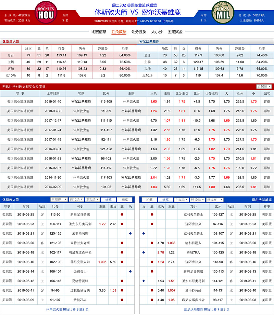
Task: Go to the 固定奖金 tab
Action: point(175,32)
